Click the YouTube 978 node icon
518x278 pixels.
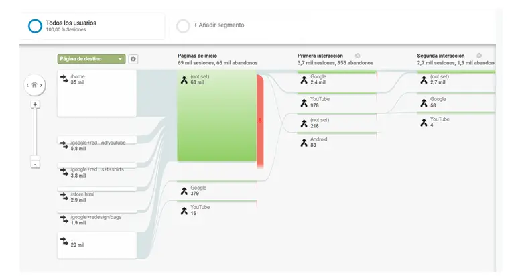point(304,102)
